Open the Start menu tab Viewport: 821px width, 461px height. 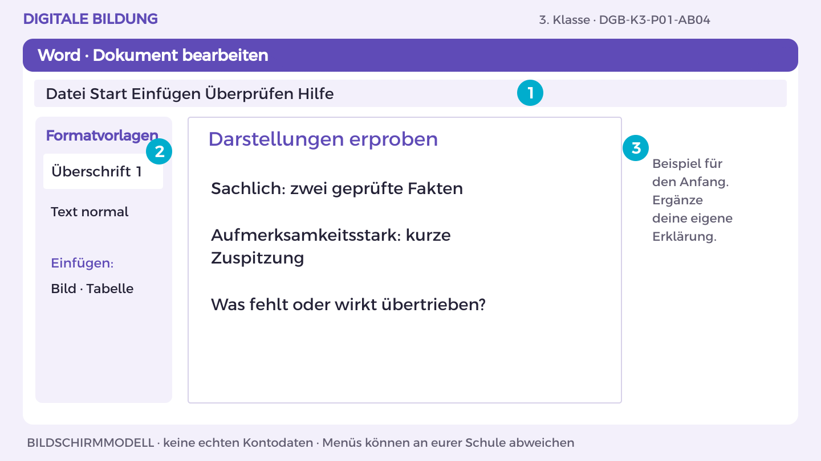[x=108, y=93]
